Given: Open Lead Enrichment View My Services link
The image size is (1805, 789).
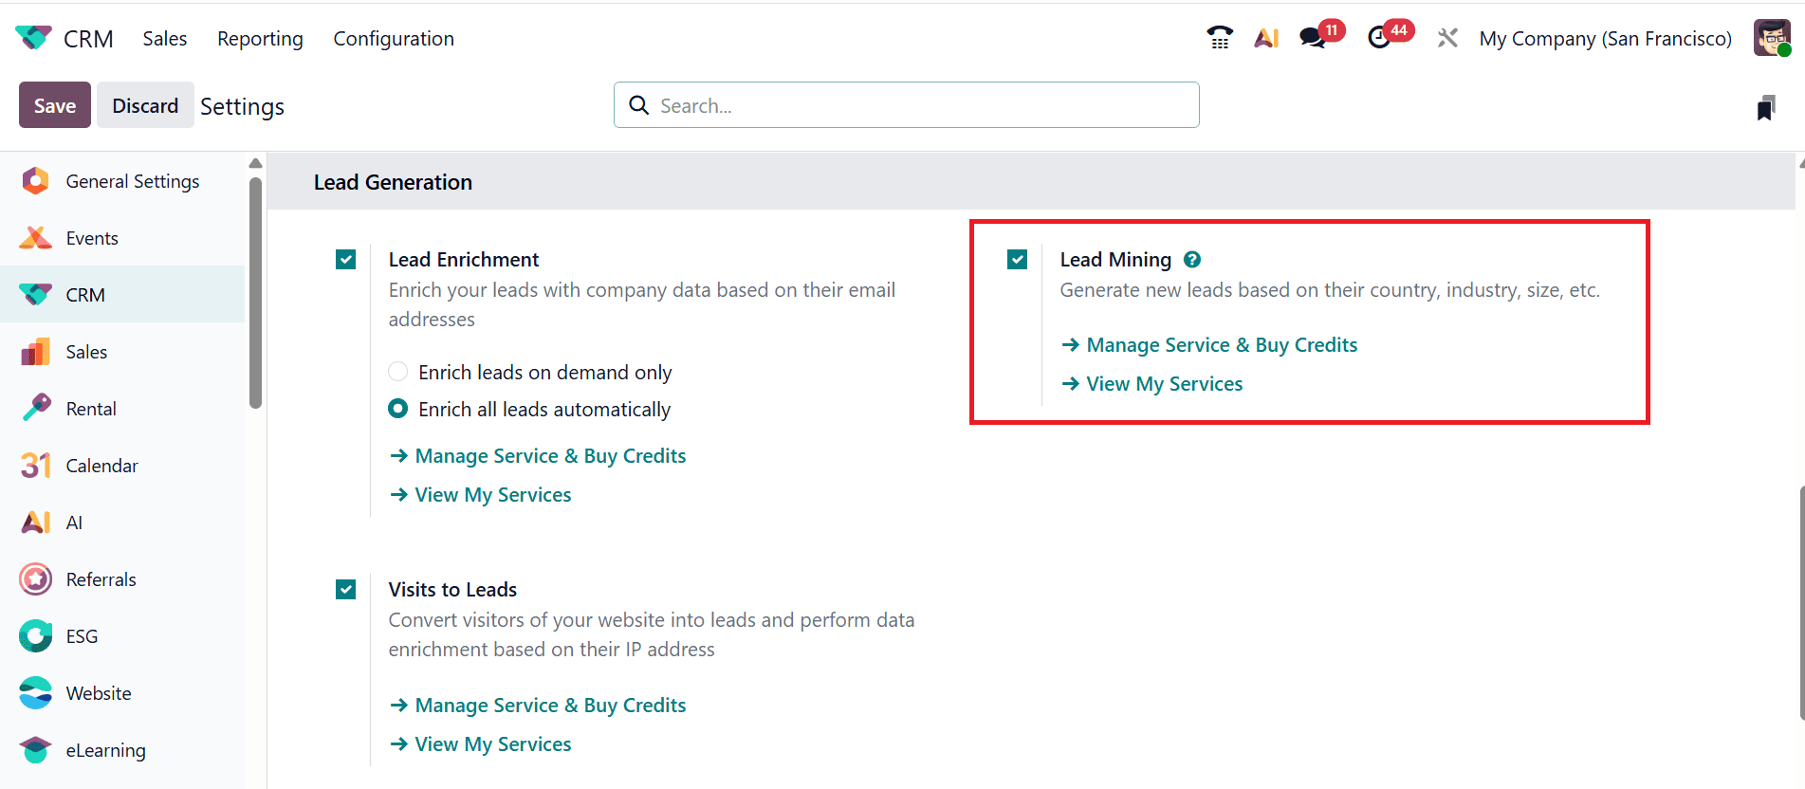Looking at the screenshot, I should pos(481,495).
